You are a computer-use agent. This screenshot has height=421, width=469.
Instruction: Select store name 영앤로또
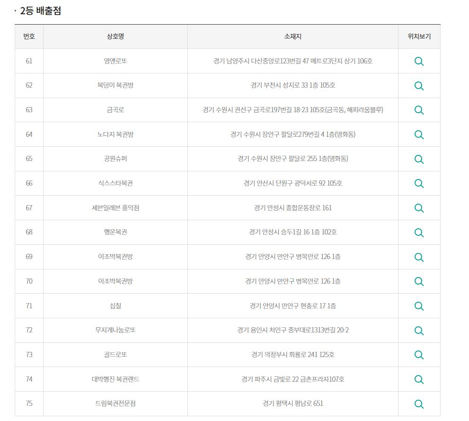(115, 61)
